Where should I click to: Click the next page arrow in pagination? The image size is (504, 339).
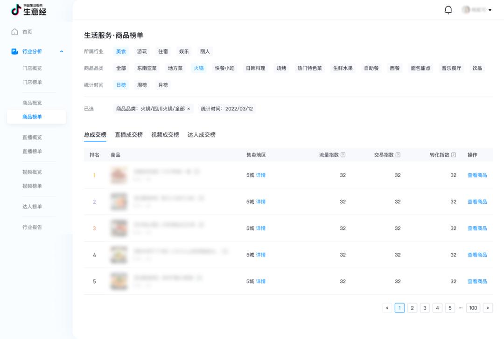[x=488, y=308]
